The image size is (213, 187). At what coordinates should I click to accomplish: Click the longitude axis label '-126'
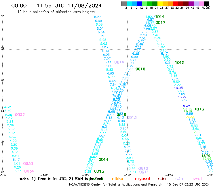pos(128,175)
